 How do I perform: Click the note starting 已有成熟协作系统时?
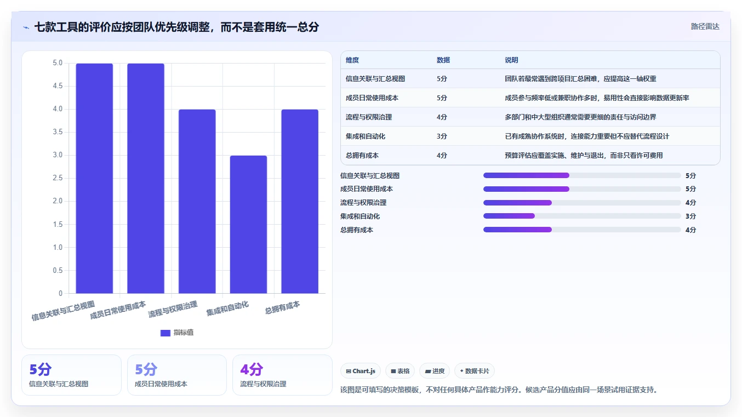587,136
